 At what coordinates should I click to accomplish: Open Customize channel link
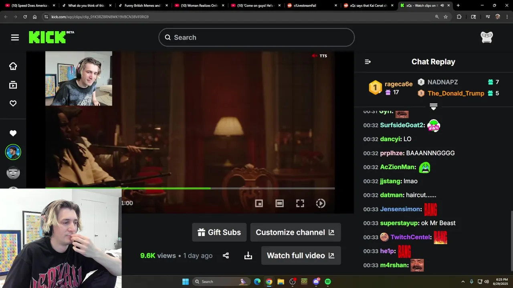click(295, 232)
